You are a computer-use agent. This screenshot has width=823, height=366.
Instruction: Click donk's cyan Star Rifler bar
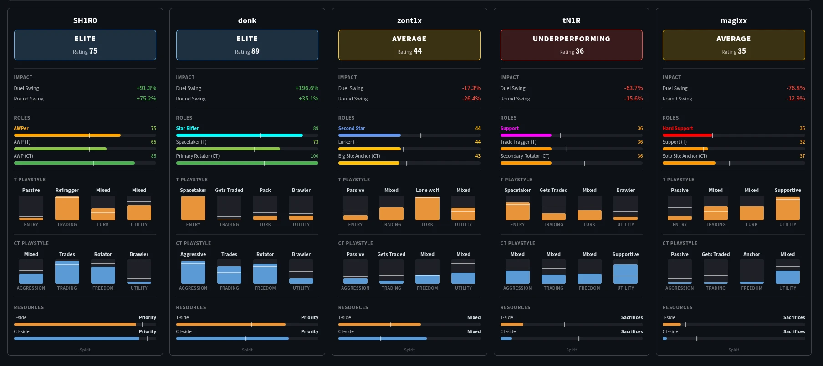239,135
